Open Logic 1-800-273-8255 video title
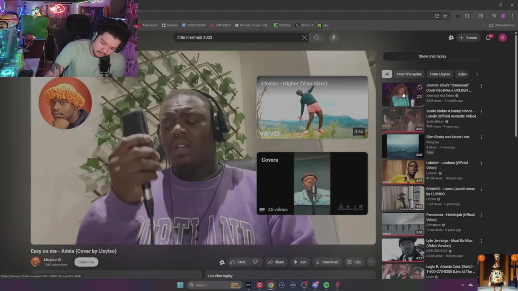The width and height of the screenshot is (518, 291). 450,269
